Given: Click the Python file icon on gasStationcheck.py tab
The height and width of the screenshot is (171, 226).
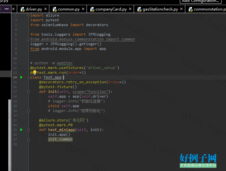Looking at the screenshot, I should pos(139,9).
